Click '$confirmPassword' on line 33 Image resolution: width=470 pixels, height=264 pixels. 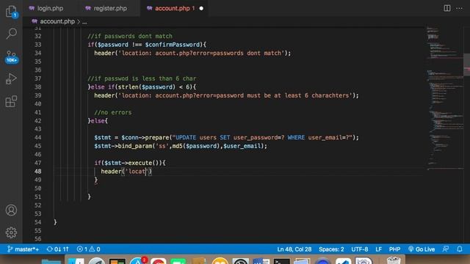point(173,45)
